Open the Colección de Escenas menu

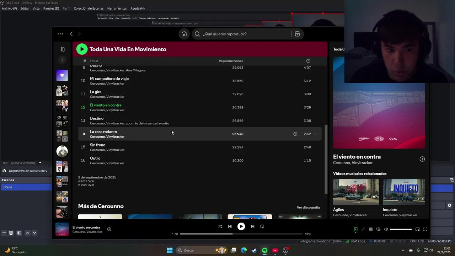(x=89, y=8)
